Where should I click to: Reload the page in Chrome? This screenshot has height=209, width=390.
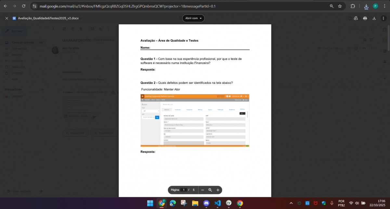pyautogui.click(x=24, y=6)
